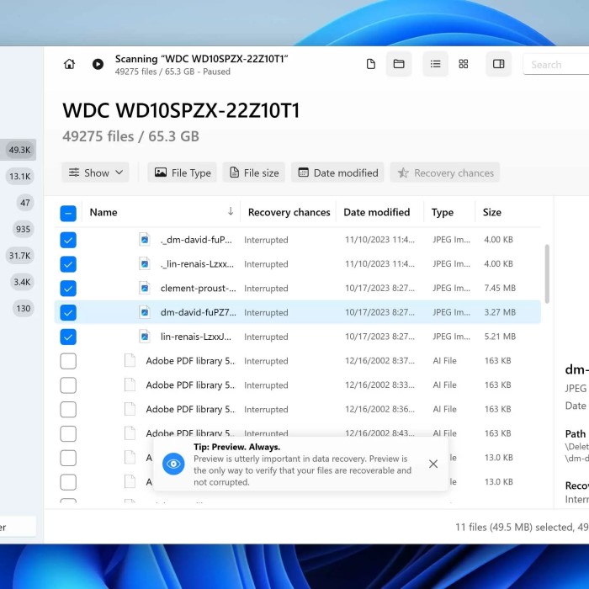
Task: Open the Date modified filter
Action: pyautogui.click(x=337, y=172)
